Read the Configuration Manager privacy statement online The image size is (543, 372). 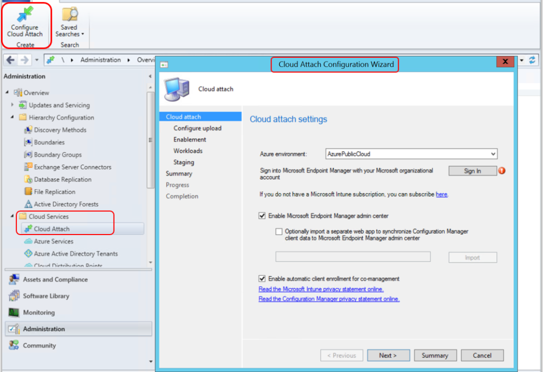(x=329, y=299)
